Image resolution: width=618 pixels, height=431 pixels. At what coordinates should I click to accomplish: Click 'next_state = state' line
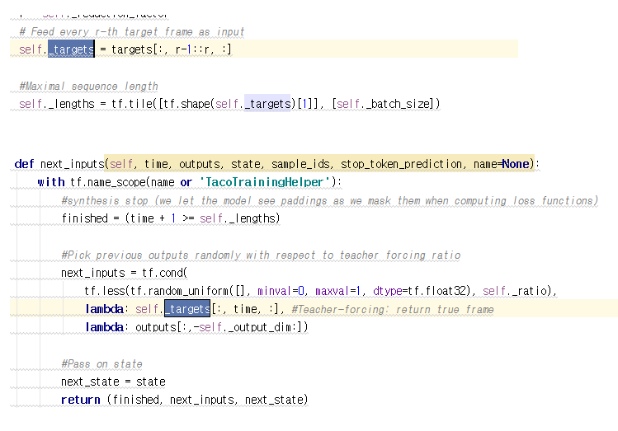pyautogui.click(x=113, y=382)
